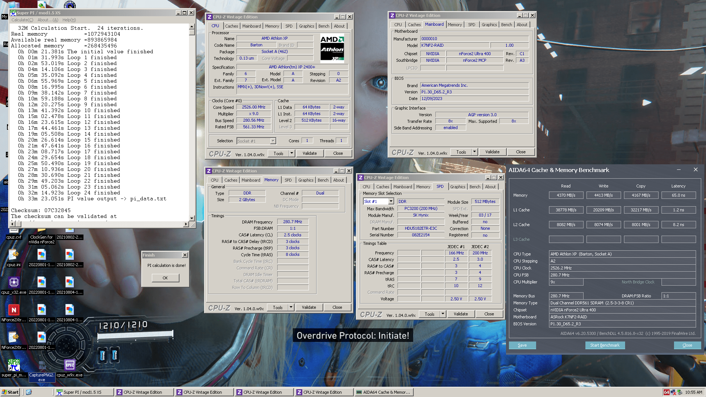Click Close button in CPU-Z Mainboard window
The height and width of the screenshot is (397, 706).
pyautogui.click(x=521, y=152)
